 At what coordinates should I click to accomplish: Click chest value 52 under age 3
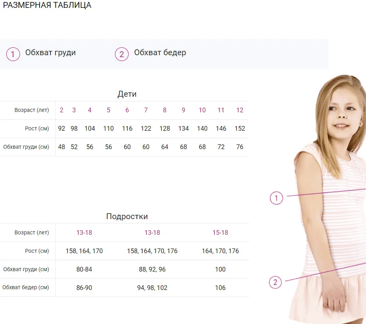tap(74, 147)
